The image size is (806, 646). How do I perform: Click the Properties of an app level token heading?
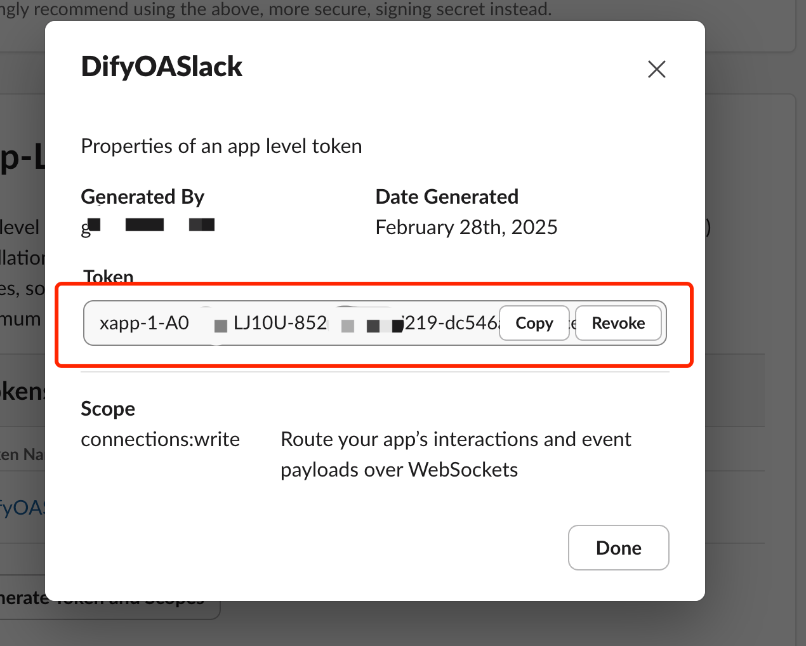tap(221, 145)
